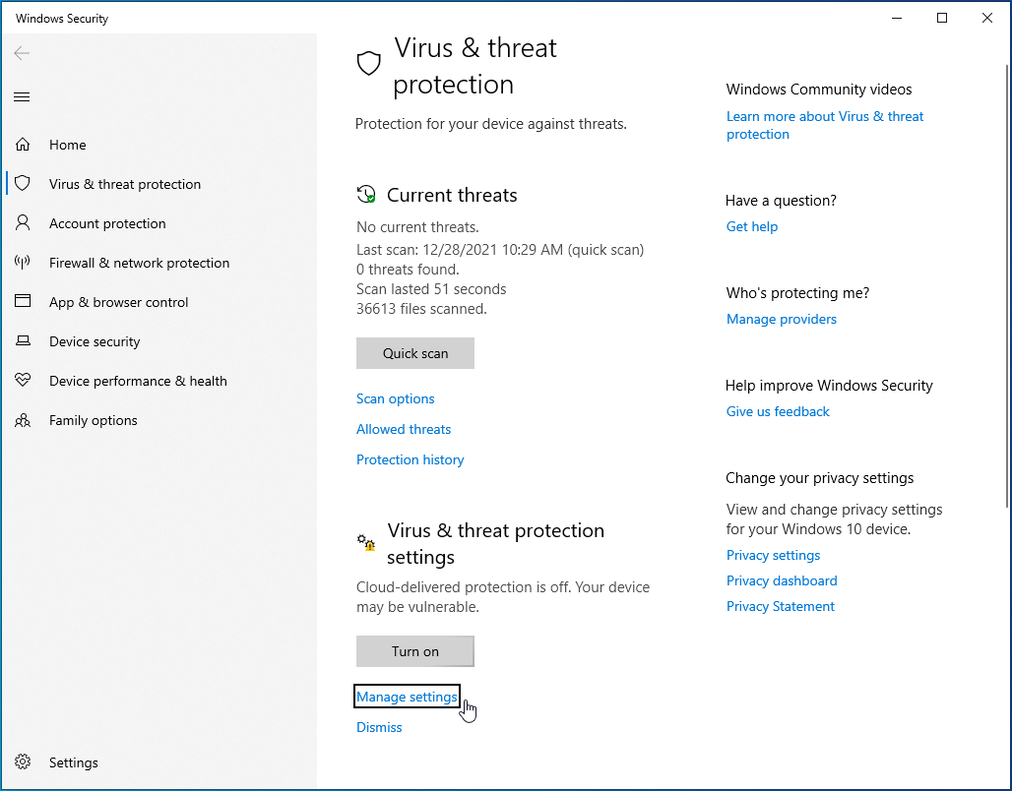Open Manage settings link

[x=407, y=697]
